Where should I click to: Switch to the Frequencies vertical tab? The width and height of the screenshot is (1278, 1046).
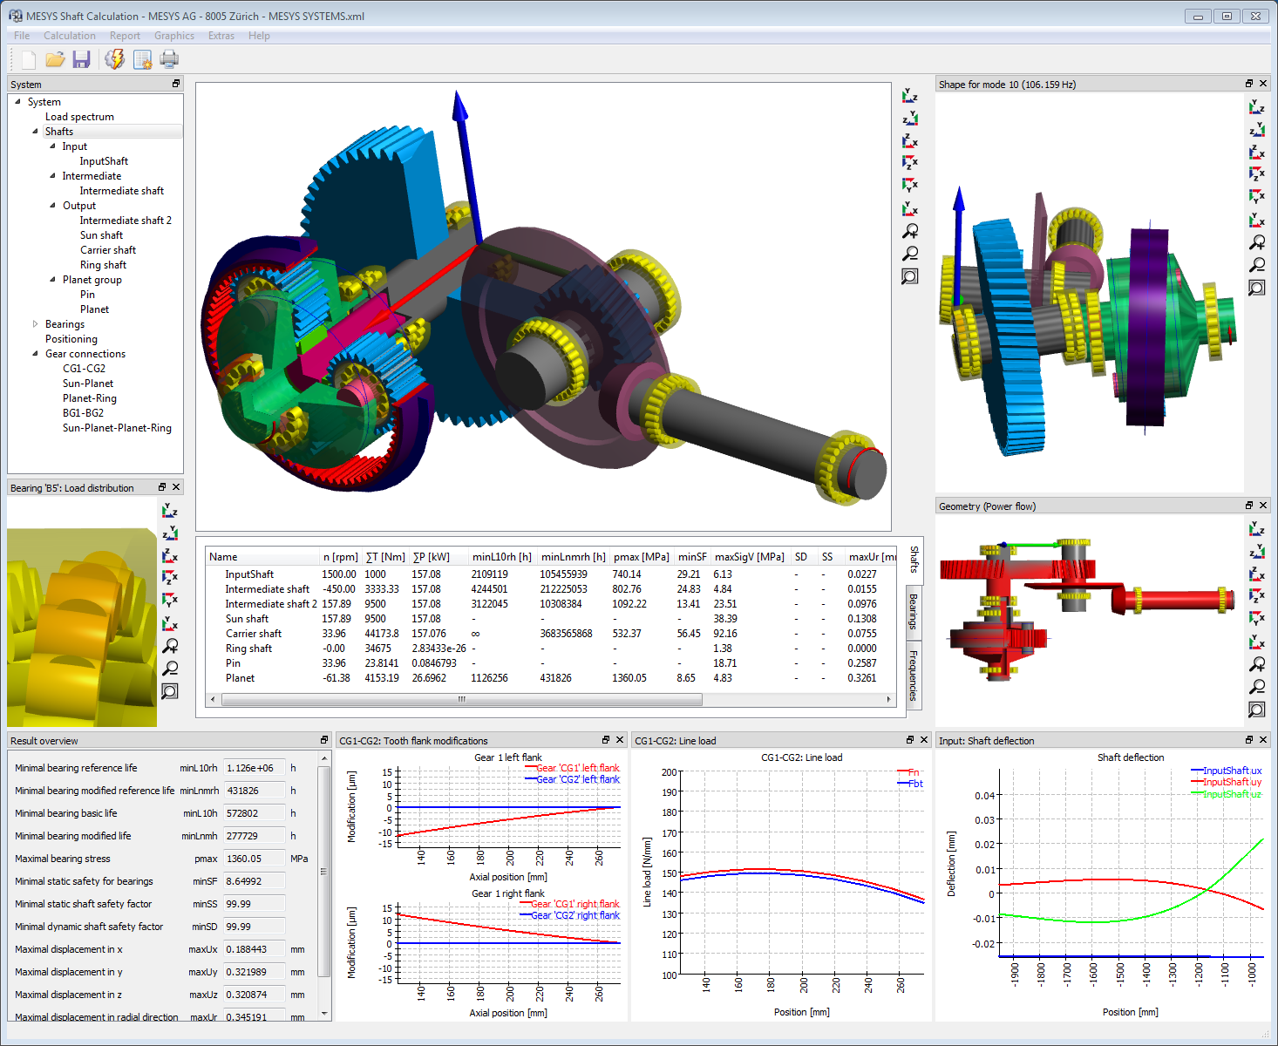[914, 675]
